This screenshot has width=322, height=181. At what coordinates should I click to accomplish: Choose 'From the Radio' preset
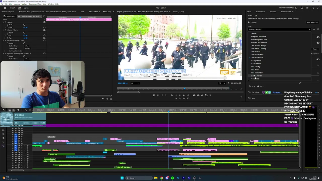click(x=256, y=52)
